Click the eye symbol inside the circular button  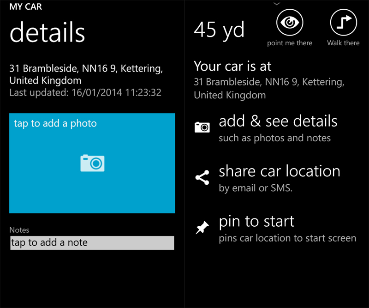290,21
